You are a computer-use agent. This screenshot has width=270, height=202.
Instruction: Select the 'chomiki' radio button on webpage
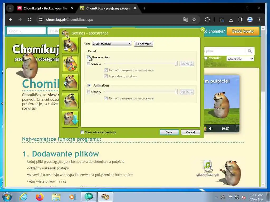[206, 58]
